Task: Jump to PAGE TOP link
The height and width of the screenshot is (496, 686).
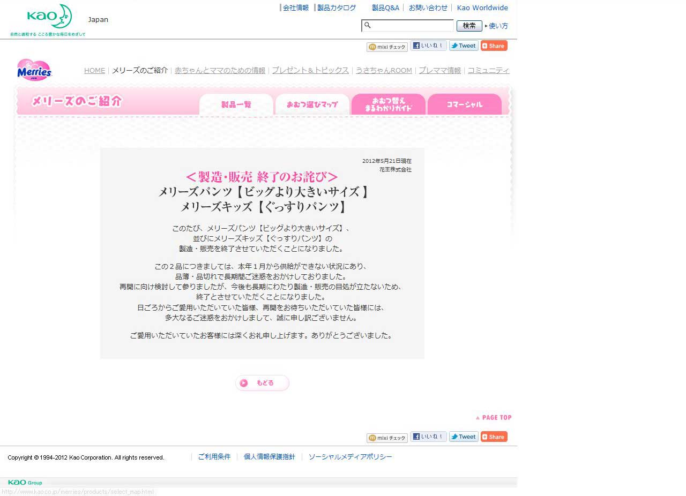Action: [x=494, y=418]
